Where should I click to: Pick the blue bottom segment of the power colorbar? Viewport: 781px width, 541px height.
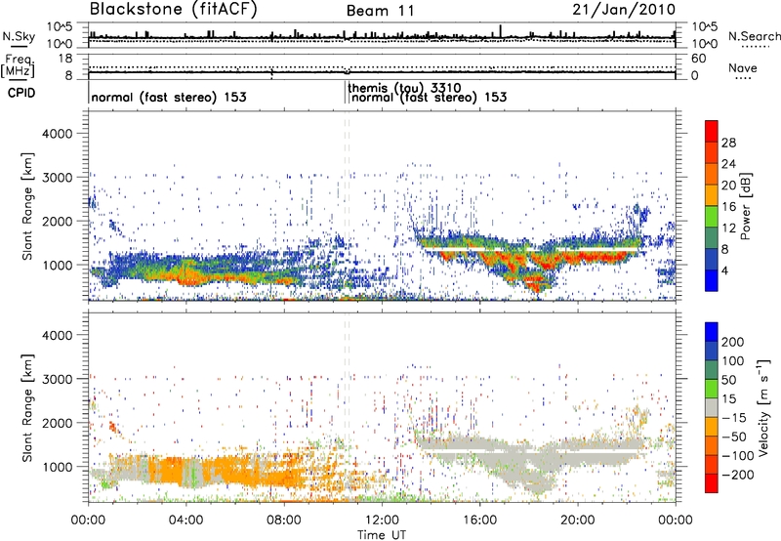pos(712,280)
